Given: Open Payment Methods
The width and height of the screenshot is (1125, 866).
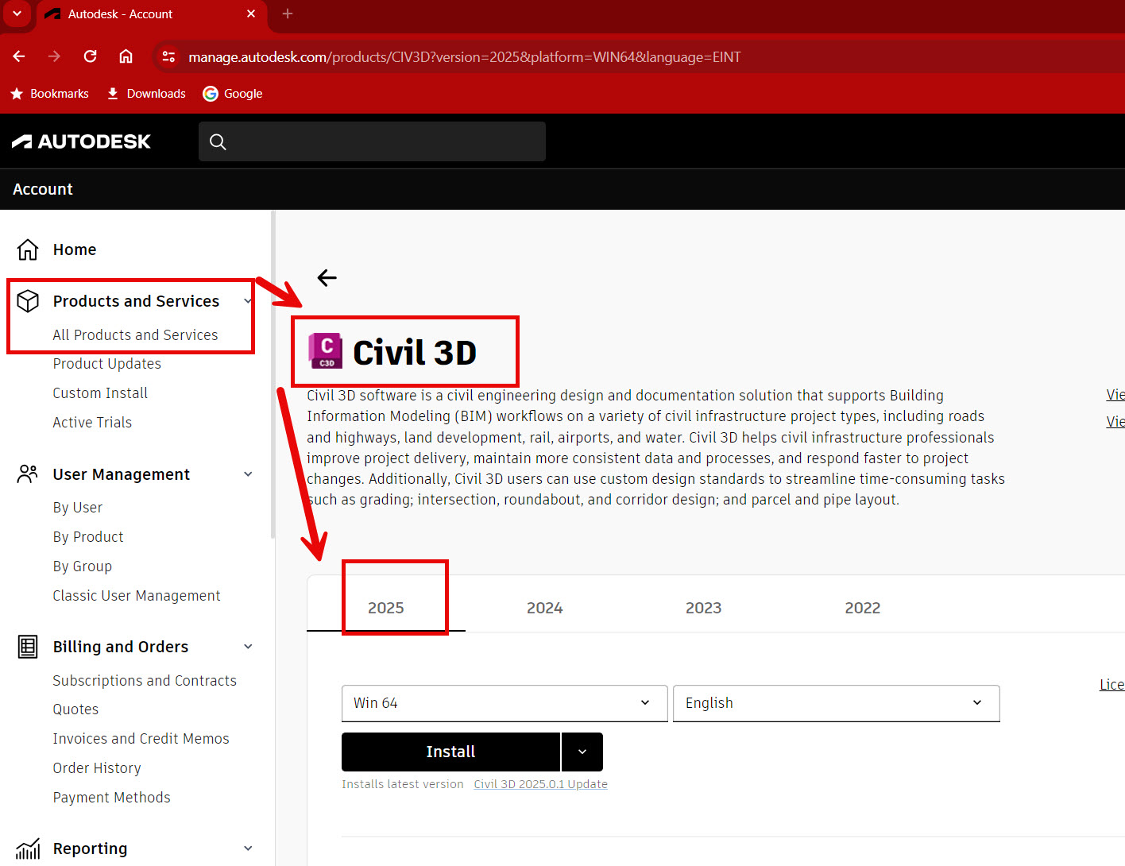Looking at the screenshot, I should [111, 798].
